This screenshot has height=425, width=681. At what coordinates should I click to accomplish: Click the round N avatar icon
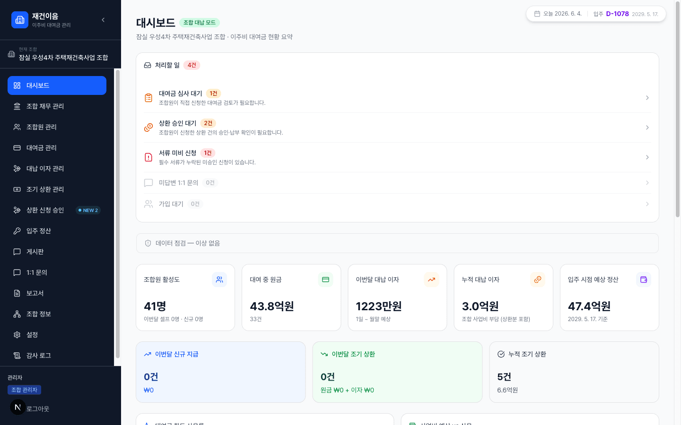pyautogui.click(x=18, y=407)
